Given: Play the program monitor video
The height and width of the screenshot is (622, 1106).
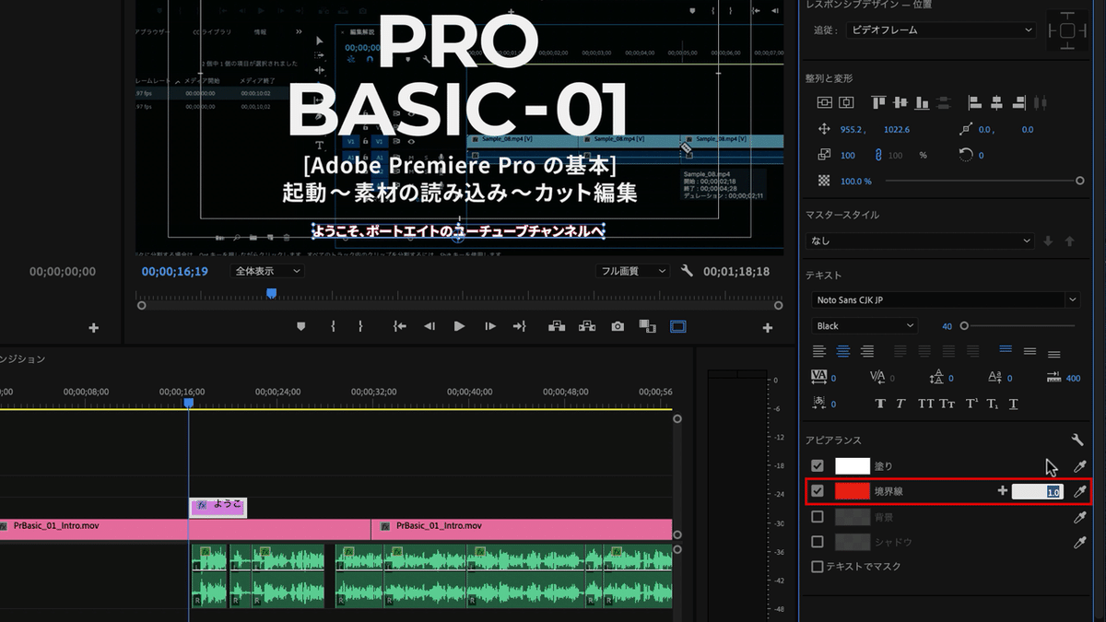Looking at the screenshot, I should pos(459,326).
